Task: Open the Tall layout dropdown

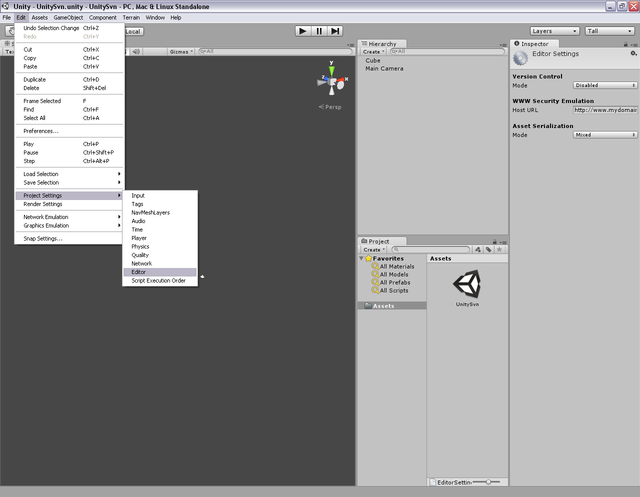Action: pyautogui.click(x=609, y=31)
